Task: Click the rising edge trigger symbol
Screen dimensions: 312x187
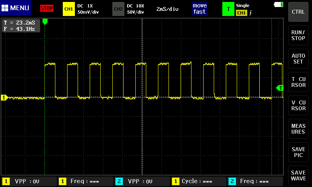Action: pyautogui.click(x=250, y=13)
